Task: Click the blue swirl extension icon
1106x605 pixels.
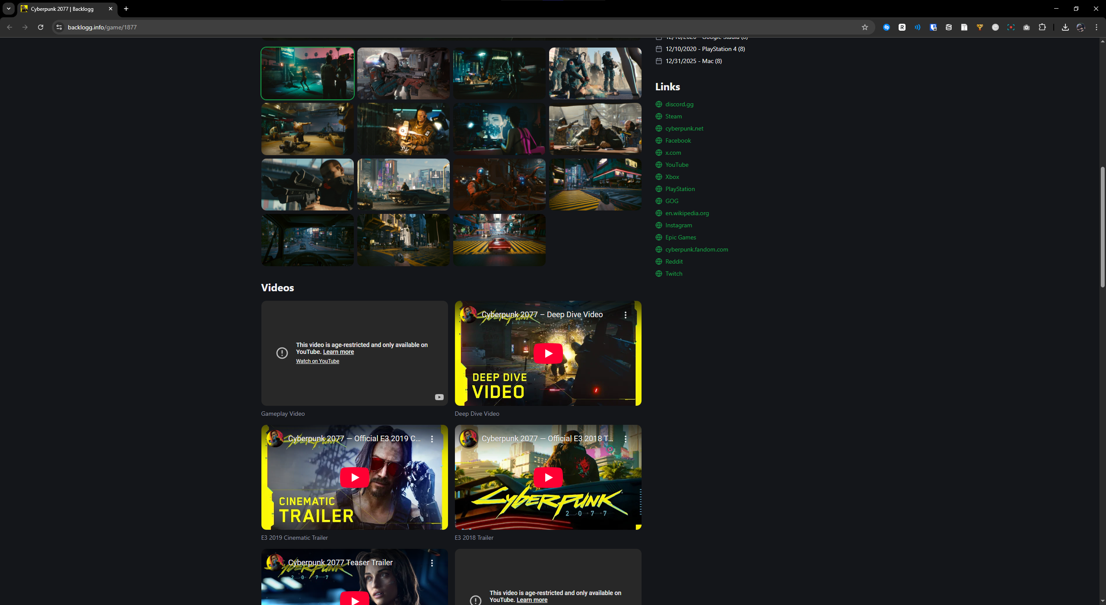Action: coord(887,27)
